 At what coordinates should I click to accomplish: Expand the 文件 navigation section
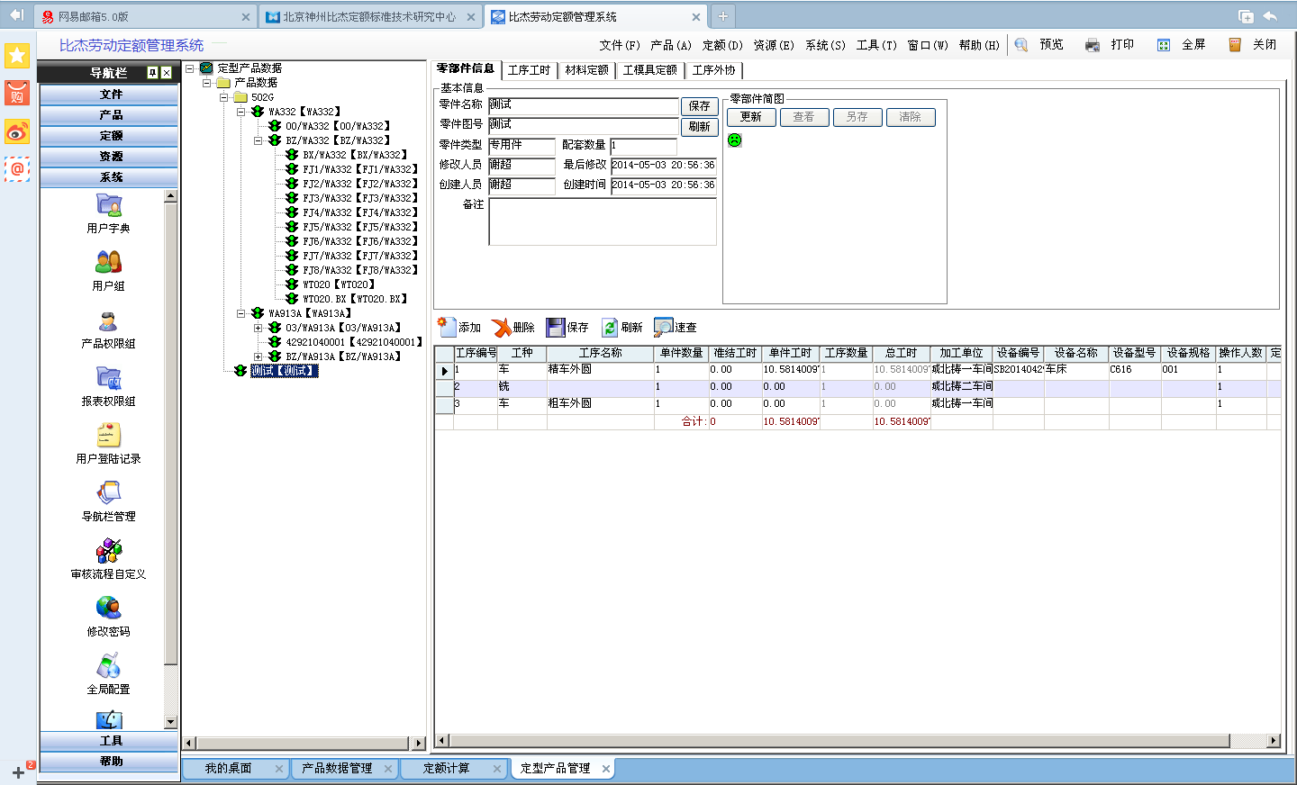(x=109, y=95)
